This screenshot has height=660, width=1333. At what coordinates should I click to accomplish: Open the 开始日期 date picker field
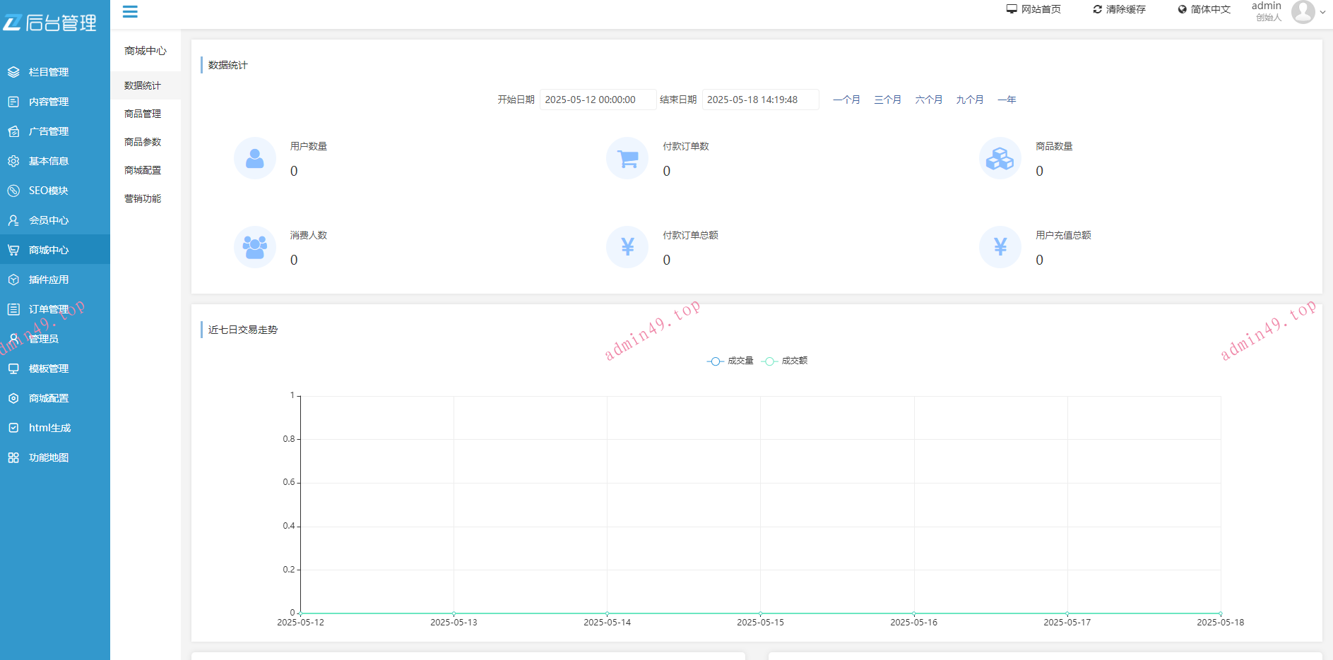point(597,100)
